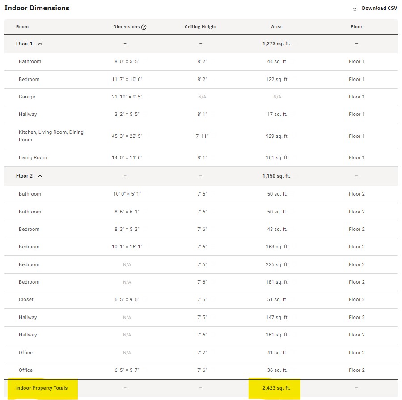The width and height of the screenshot is (402, 400).
Task: Select the Garage row
Action: [27, 97]
